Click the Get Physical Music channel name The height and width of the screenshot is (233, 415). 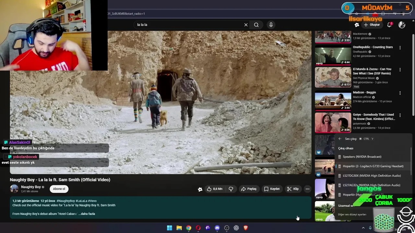[364, 78]
